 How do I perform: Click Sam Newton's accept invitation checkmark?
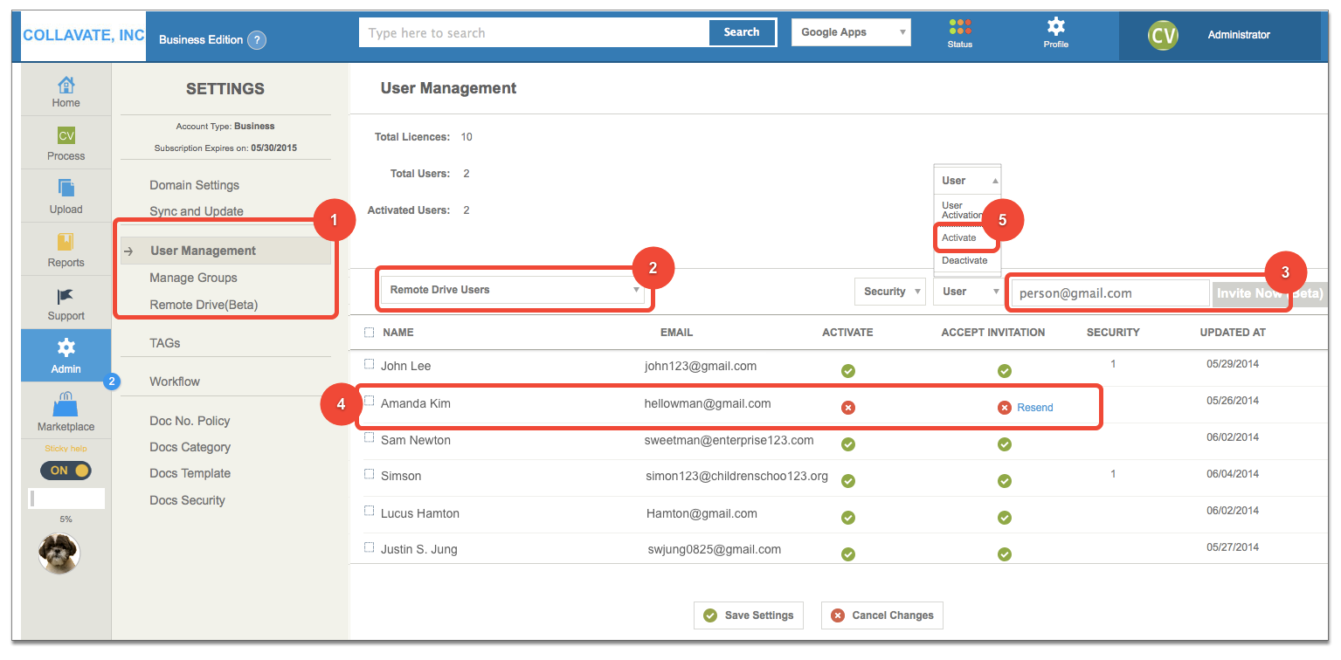point(1005,444)
